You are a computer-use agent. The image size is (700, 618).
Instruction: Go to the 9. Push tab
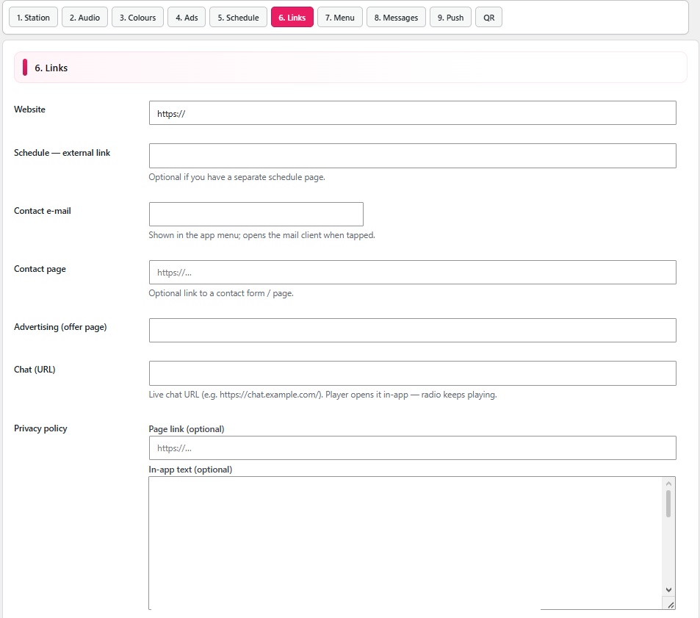click(x=450, y=18)
